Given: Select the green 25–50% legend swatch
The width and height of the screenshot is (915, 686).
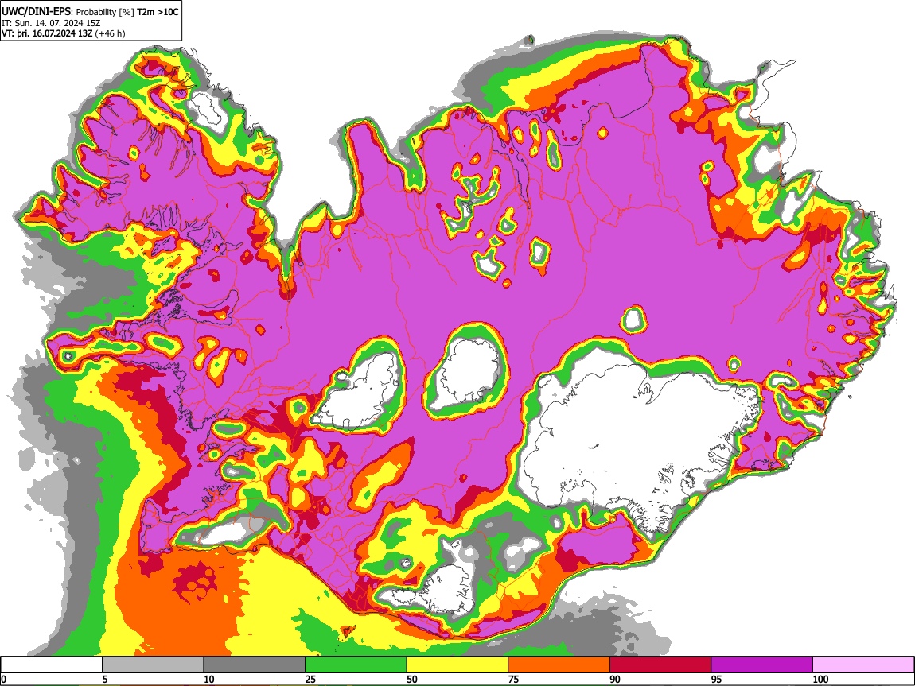Looking at the screenshot, I should pyautogui.click(x=356, y=665).
